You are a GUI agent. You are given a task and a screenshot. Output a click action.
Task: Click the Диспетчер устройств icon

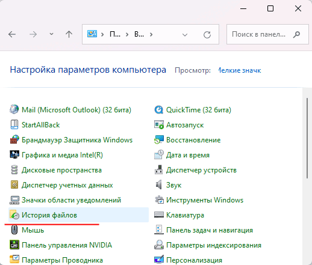tap(159, 170)
